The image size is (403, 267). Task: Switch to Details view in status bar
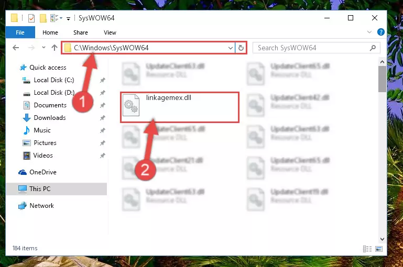click(367, 249)
